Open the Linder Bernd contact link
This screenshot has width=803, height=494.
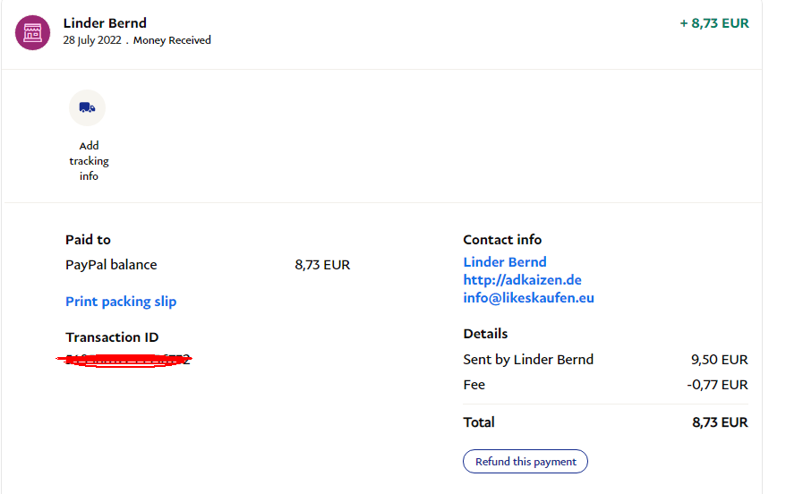click(x=504, y=262)
